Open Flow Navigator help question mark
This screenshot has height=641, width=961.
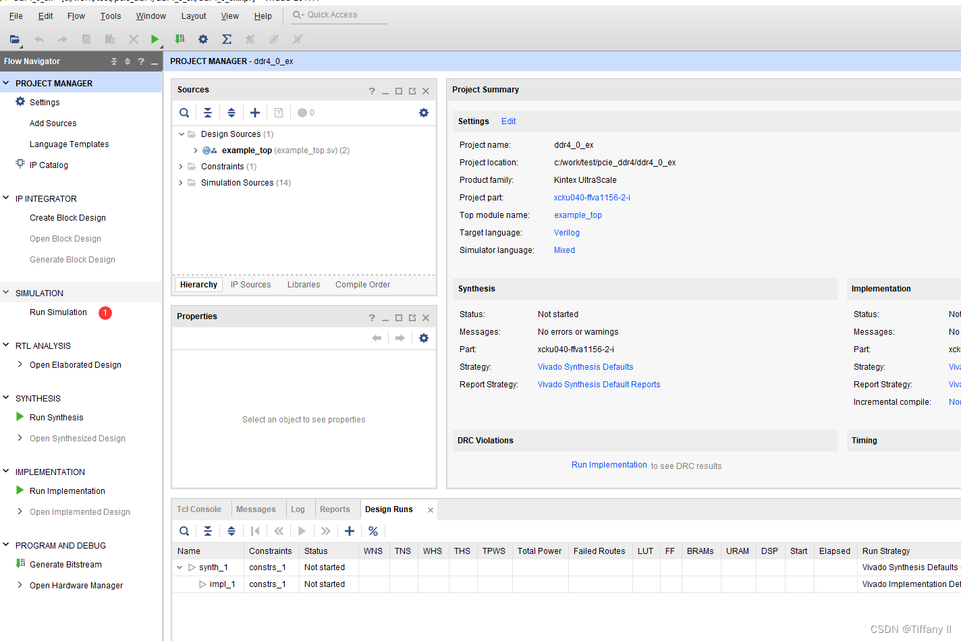(x=141, y=61)
